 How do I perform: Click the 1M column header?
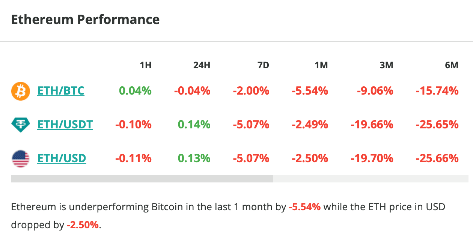pyautogui.click(x=321, y=65)
